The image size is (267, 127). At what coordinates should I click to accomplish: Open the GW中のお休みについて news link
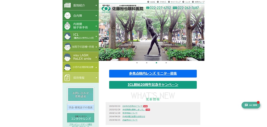tap(133, 106)
